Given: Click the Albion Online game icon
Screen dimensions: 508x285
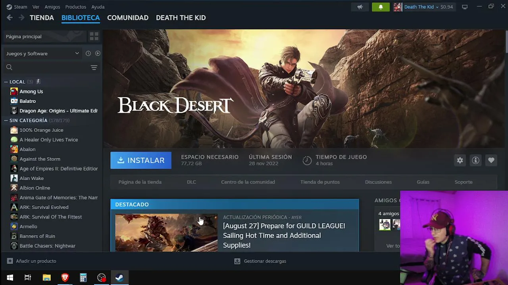Looking at the screenshot, I should pos(14,188).
